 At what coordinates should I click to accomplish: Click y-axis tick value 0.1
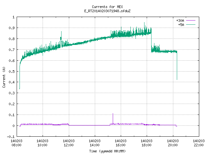tap(12, 115)
